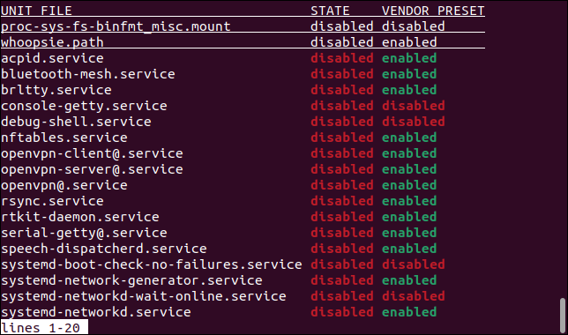Screen dimensions: 568x335
Task: Click openvpn-client@.service unit name
Action: [x=92, y=153]
